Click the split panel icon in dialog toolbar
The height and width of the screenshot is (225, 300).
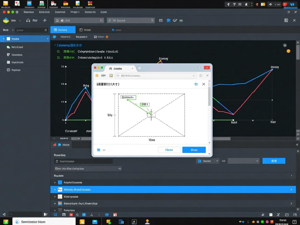click(x=201, y=76)
